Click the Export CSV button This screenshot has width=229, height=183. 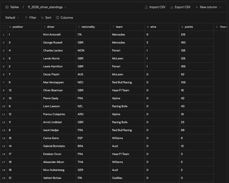pyautogui.click(x=180, y=7)
